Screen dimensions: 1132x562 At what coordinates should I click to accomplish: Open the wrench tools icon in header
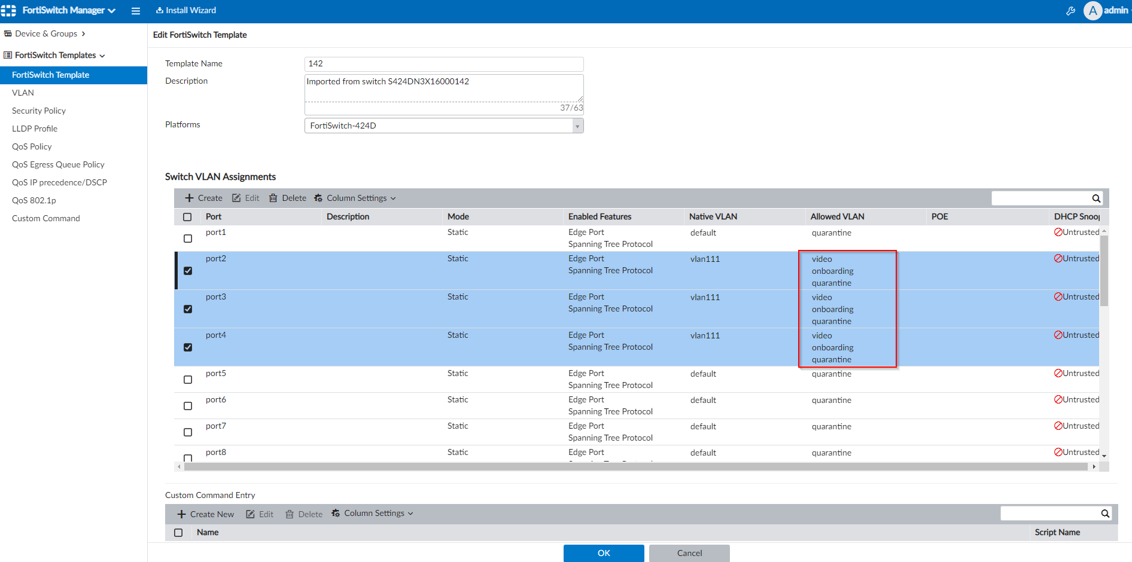[x=1070, y=11]
